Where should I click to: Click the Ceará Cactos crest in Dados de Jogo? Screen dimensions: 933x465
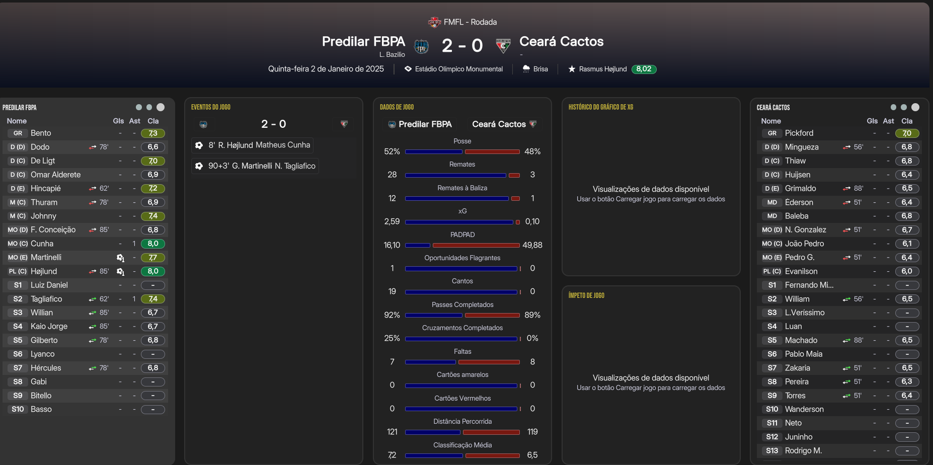[533, 124]
